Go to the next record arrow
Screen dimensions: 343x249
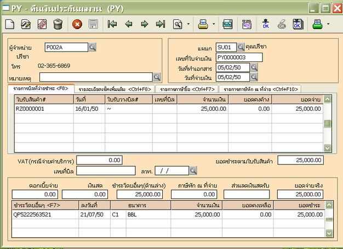pos(145,24)
